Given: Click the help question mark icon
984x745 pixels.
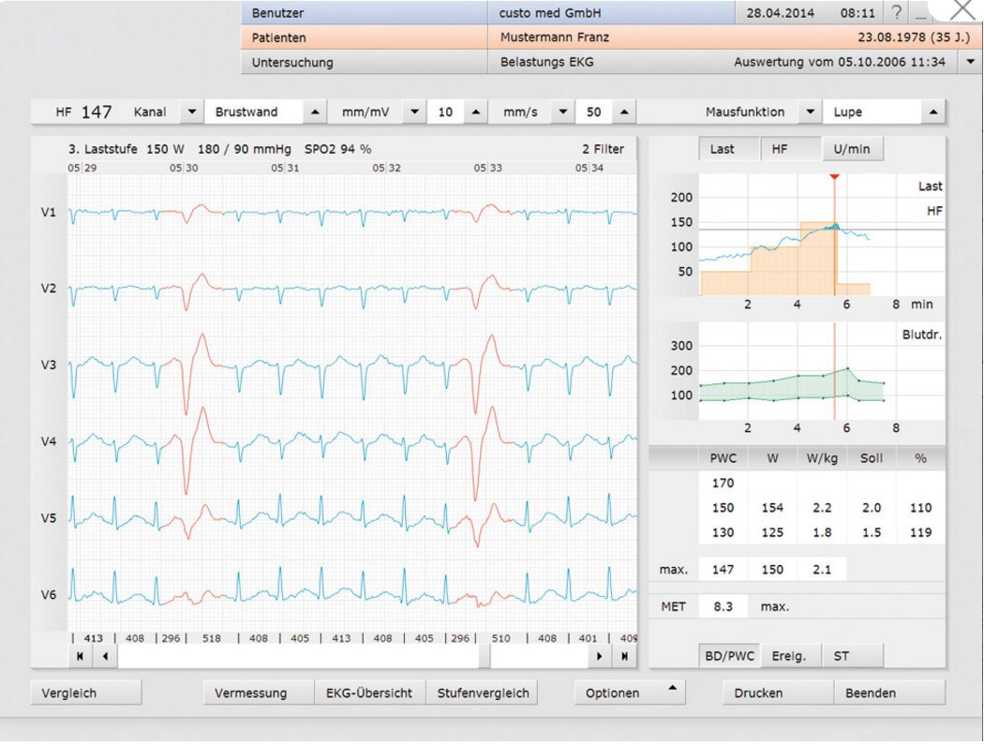Looking at the screenshot, I should (x=897, y=13).
